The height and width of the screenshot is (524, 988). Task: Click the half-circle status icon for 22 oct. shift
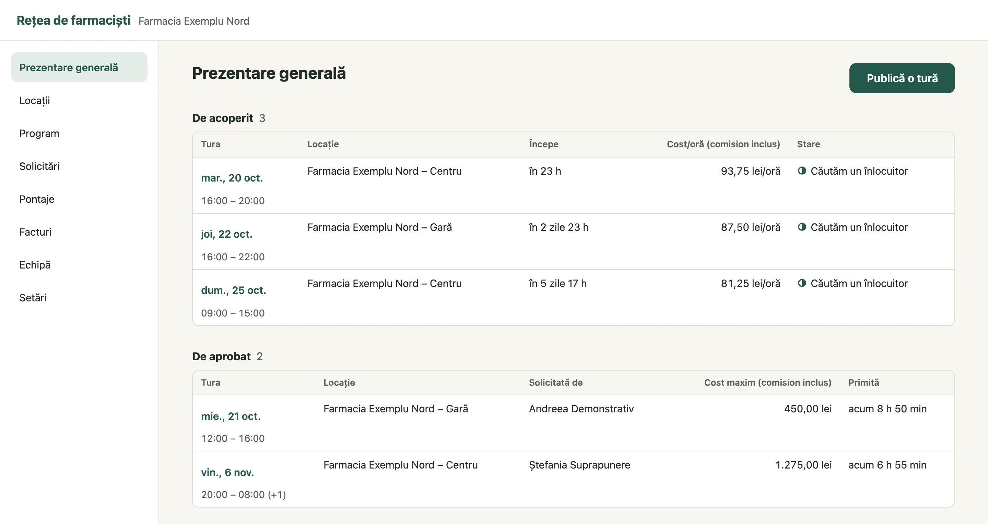(802, 227)
